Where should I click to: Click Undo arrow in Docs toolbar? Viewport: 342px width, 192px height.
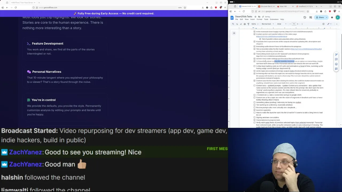pyautogui.click(x=237, y=24)
